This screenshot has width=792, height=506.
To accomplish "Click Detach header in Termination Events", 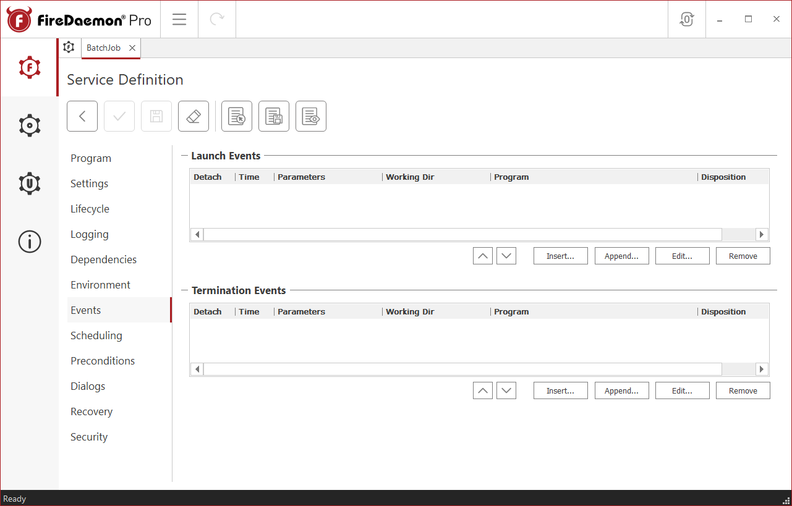I will [x=213, y=312].
